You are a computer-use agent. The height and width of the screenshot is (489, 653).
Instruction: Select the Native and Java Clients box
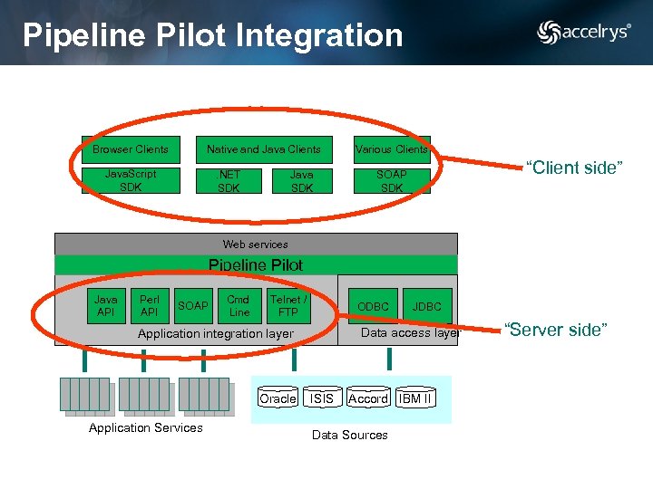click(x=264, y=149)
